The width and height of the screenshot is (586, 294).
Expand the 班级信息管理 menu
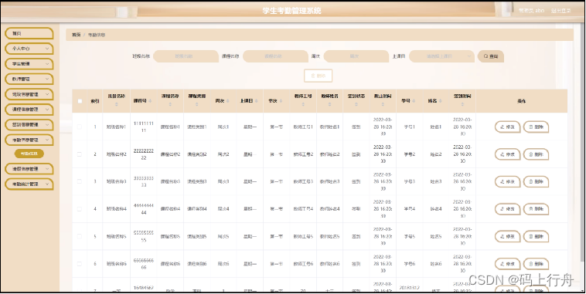(x=29, y=94)
